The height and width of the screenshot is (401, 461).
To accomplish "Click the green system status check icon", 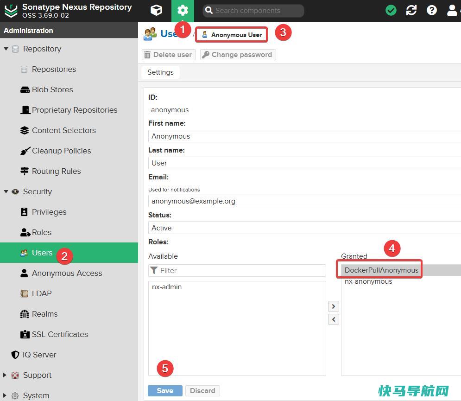I will click(391, 11).
